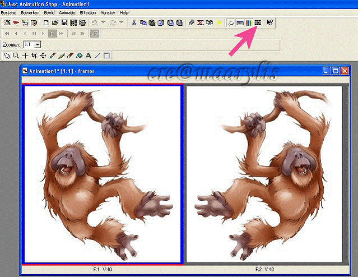Image resolution: width=358 pixels, height=277 pixels.
Task: Select the Arrow pointer tool
Action: 7,56
